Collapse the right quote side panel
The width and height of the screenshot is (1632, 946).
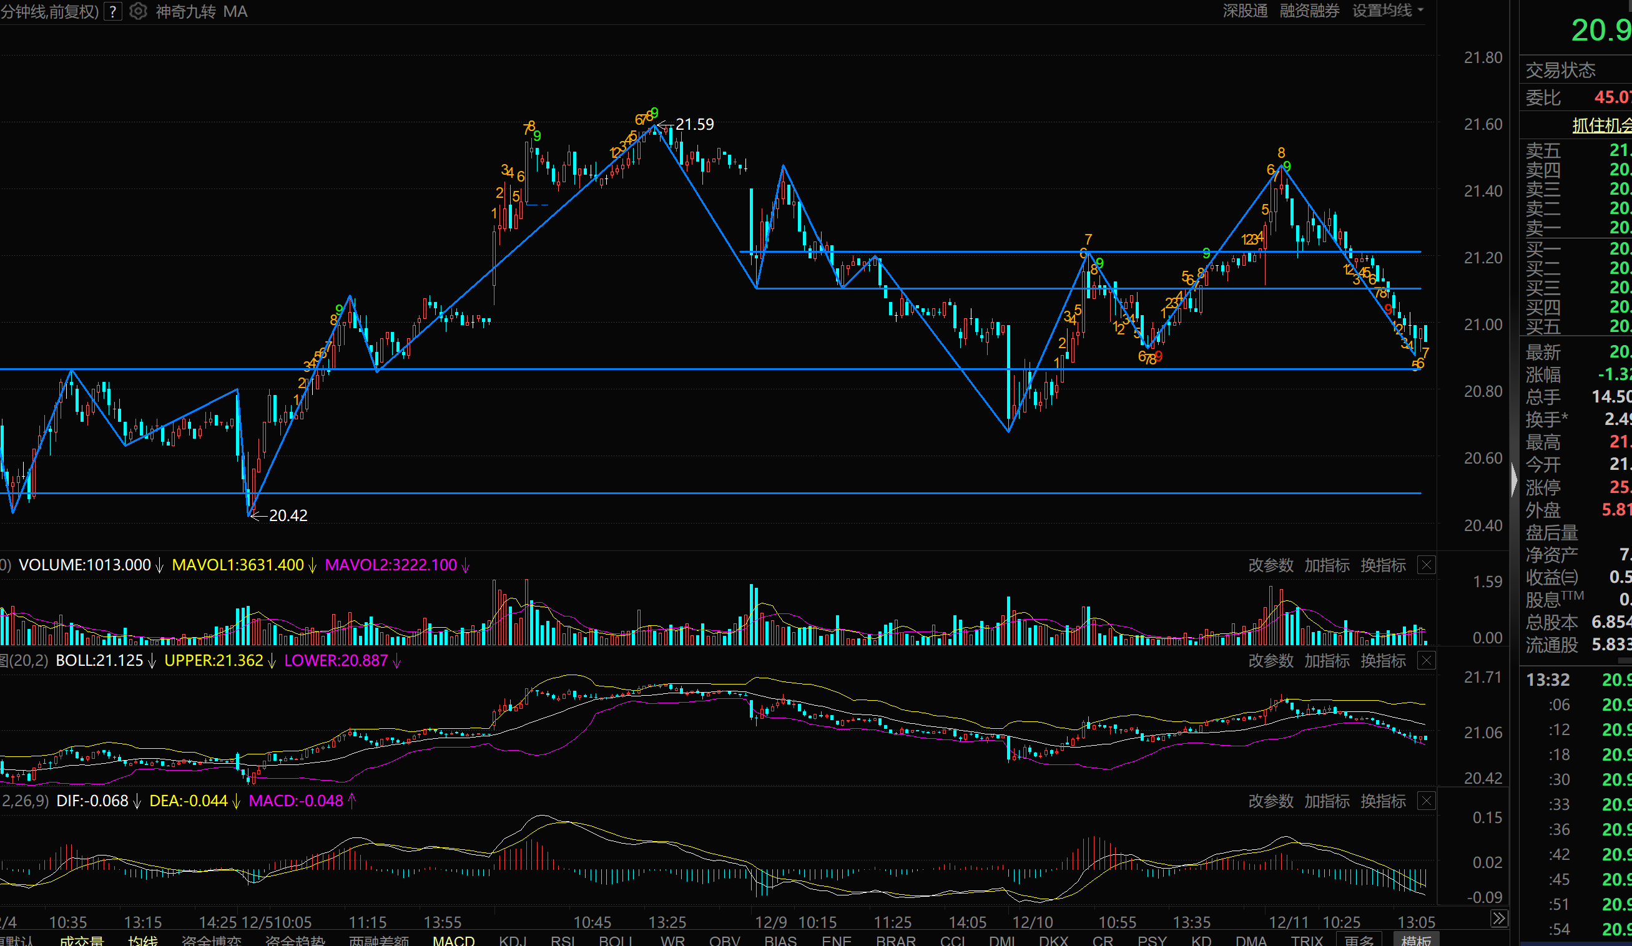1513,480
